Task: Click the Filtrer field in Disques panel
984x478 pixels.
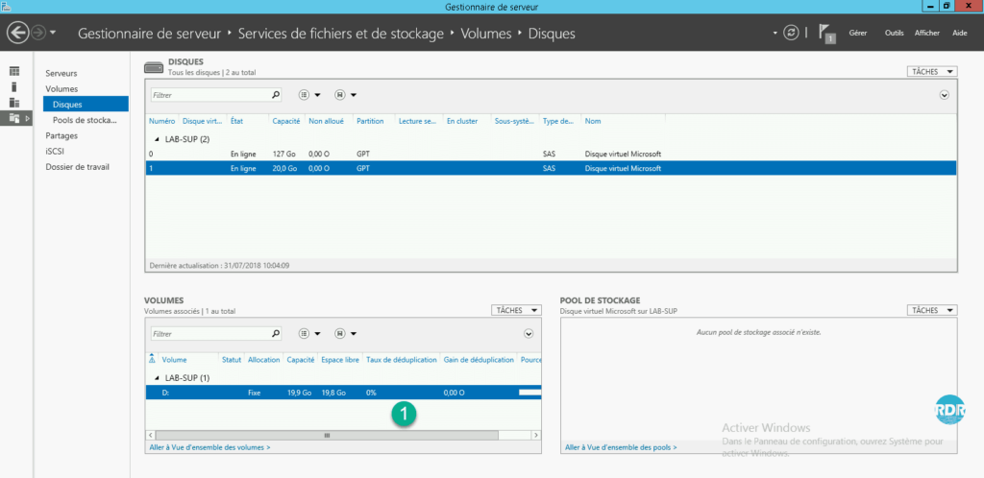Action: tap(210, 95)
